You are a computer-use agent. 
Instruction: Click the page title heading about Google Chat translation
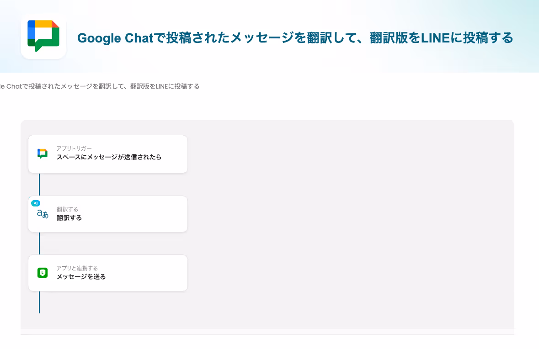click(295, 38)
